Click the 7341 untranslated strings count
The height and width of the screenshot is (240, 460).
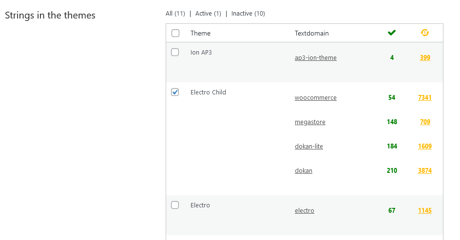click(424, 97)
